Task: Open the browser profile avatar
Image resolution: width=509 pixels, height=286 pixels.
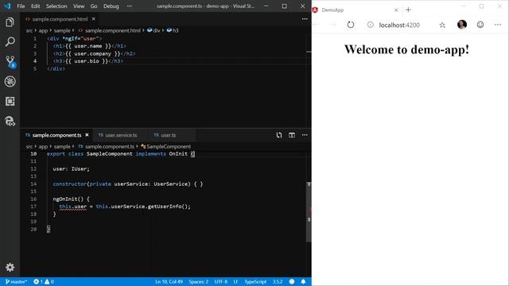Action: (x=462, y=25)
